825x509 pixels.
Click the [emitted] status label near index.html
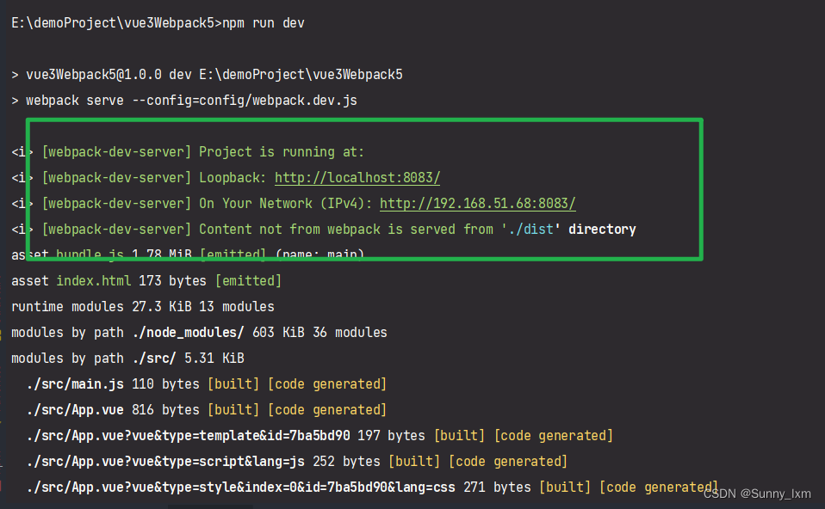coord(248,280)
